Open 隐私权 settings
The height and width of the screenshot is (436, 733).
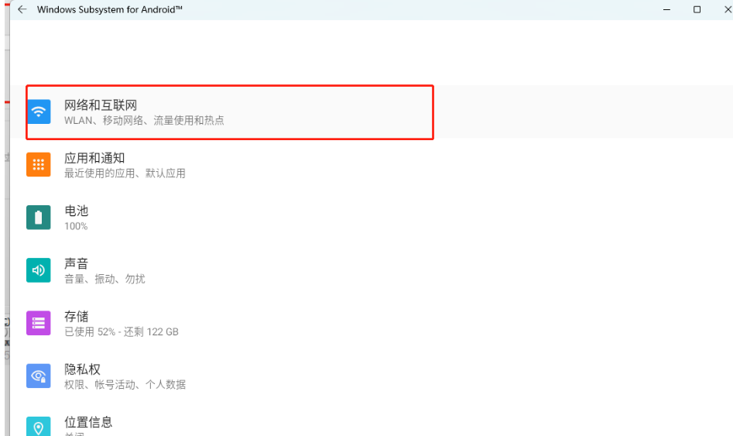tap(83, 369)
